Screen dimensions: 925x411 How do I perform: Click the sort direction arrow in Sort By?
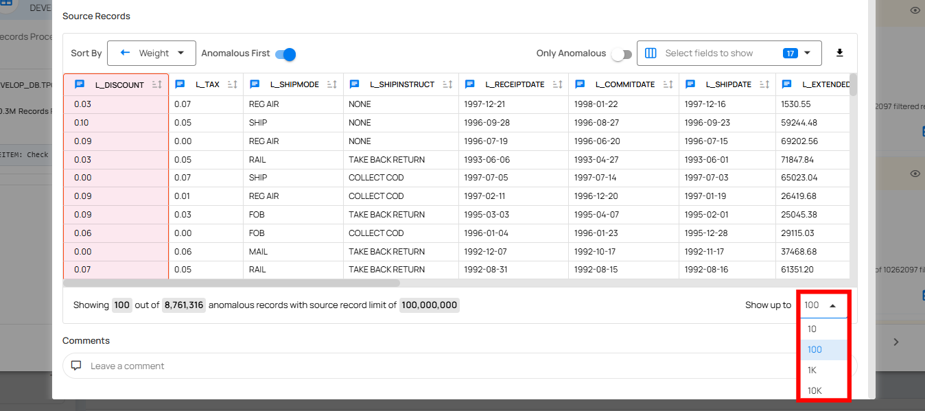[125, 53]
